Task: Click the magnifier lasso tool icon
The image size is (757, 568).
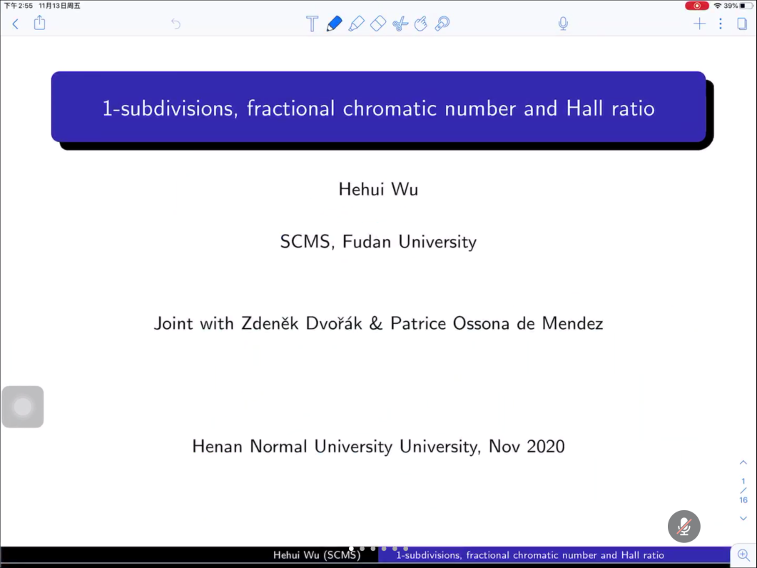Action: [442, 24]
